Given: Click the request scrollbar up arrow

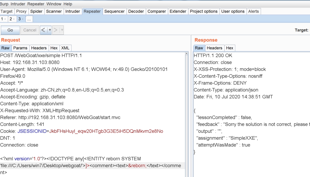Looking at the screenshot, I should [x=186, y=53].
